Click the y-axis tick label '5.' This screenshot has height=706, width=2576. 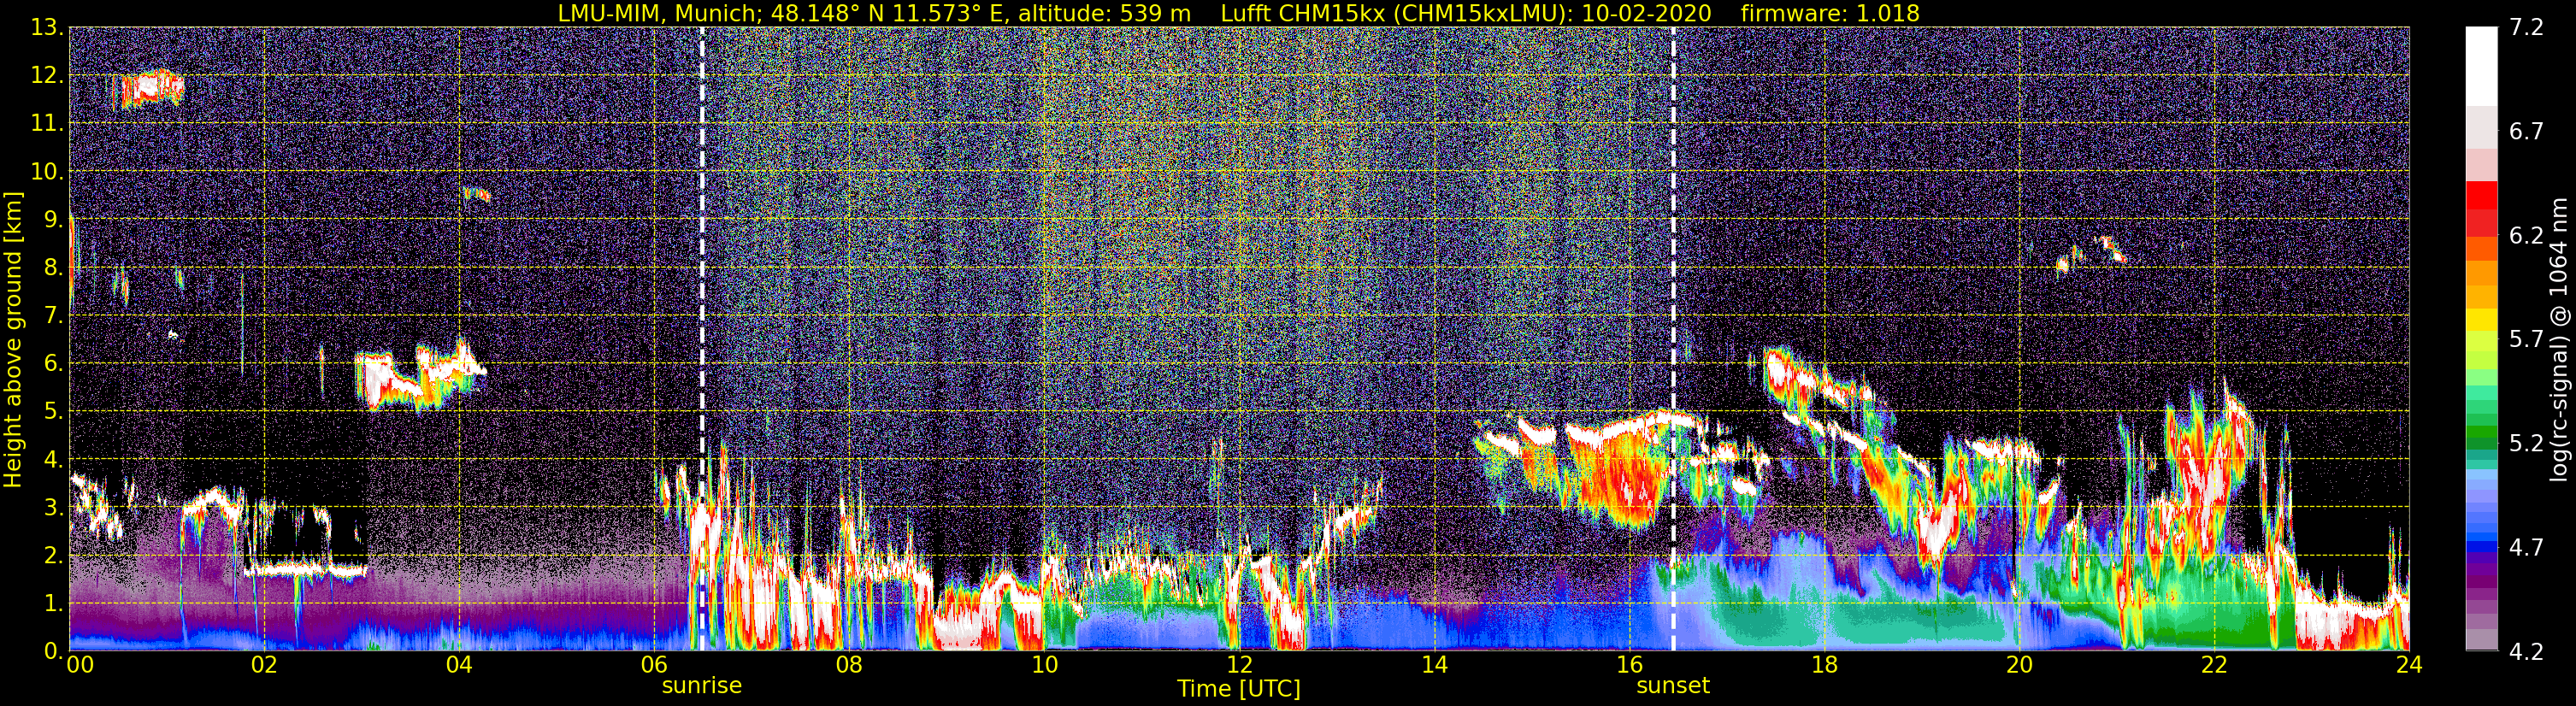point(53,412)
